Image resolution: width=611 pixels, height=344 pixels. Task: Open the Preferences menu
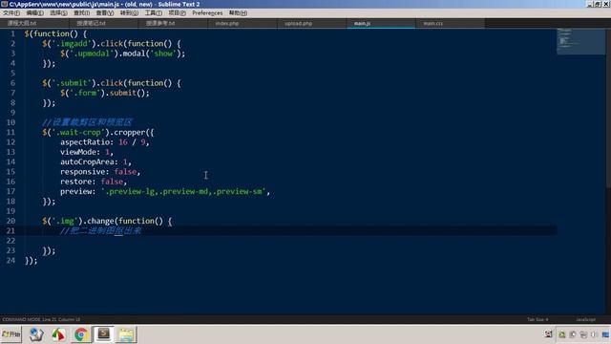[207, 12]
